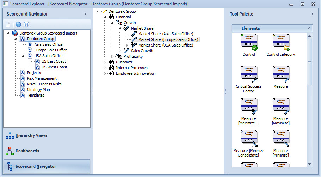Screen dimensions: 321x177
Task: Select the Measure [Maximize] element icon
Action: (281, 106)
